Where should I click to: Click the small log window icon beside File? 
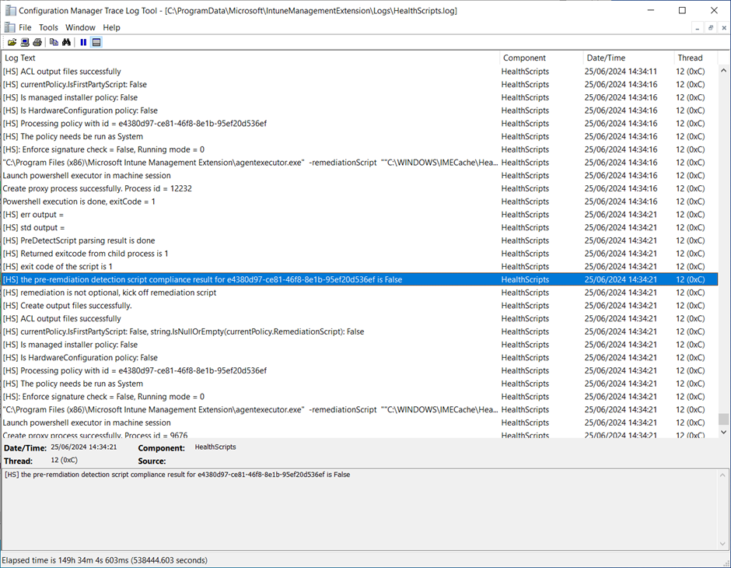point(11,27)
